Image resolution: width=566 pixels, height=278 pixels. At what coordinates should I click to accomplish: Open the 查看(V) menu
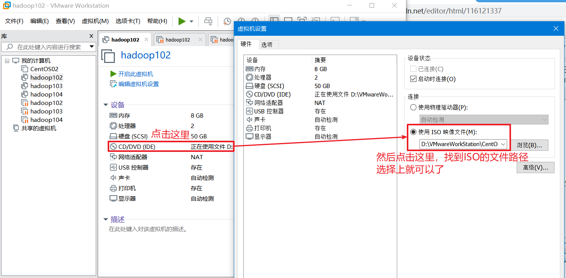tap(65, 21)
